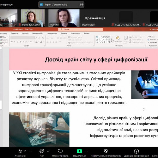Open the Анімація ribbon tab

coord(25,33)
